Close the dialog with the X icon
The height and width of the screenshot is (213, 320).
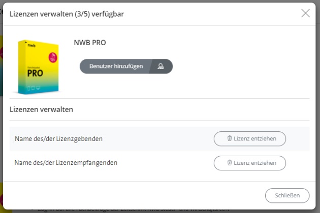coord(305,14)
